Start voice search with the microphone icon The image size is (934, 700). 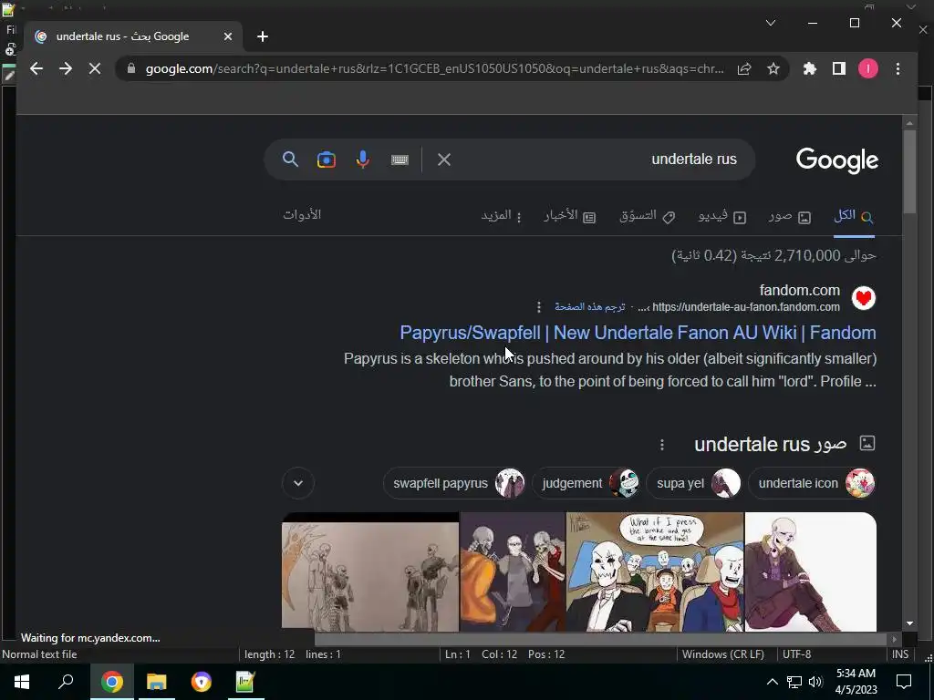coord(363,160)
